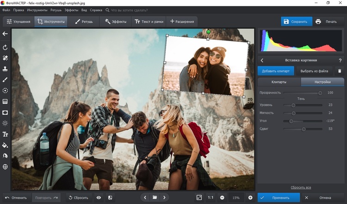Image resolution: width=347 pixels, height=204 pixels.
Task: Go to next image with right chevron
Action: (165, 198)
